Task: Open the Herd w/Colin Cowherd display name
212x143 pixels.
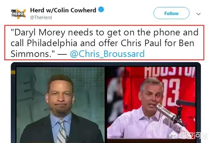Action: [x=63, y=10]
